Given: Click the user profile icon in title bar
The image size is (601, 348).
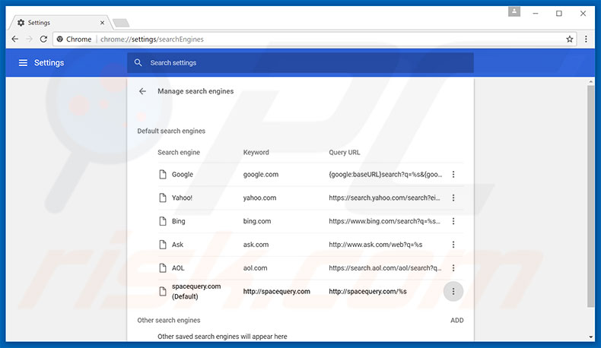Looking at the screenshot, I should click(x=515, y=12).
